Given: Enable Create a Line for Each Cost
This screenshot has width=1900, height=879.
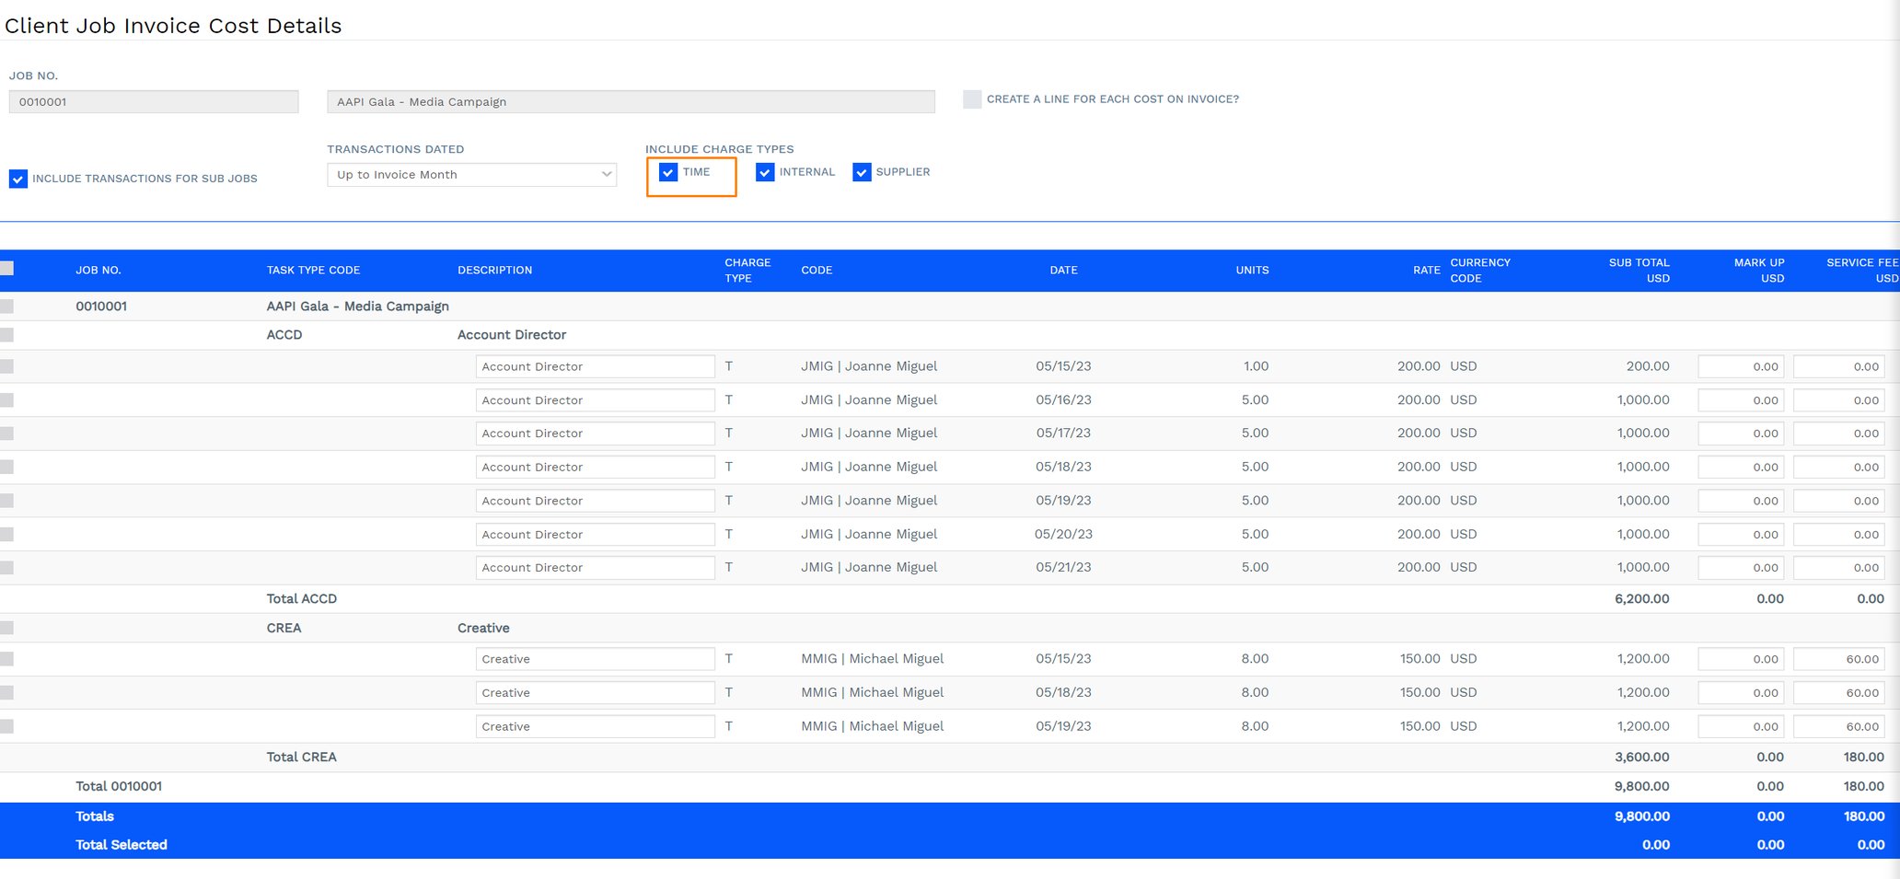Looking at the screenshot, I should click(x=972, y=99).
